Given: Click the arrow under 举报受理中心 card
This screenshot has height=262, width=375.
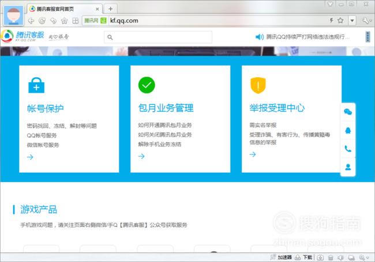Looking at the screenshot, I should click(x=253, y=154).
